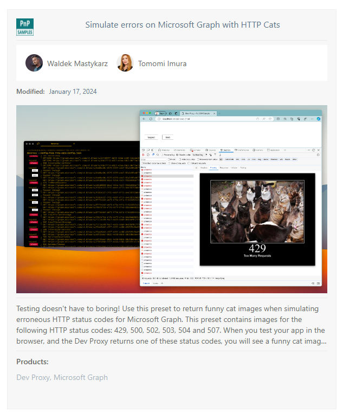Click the description paragraph starting 'Testing doesn't have to boring'

pos(171,325)
